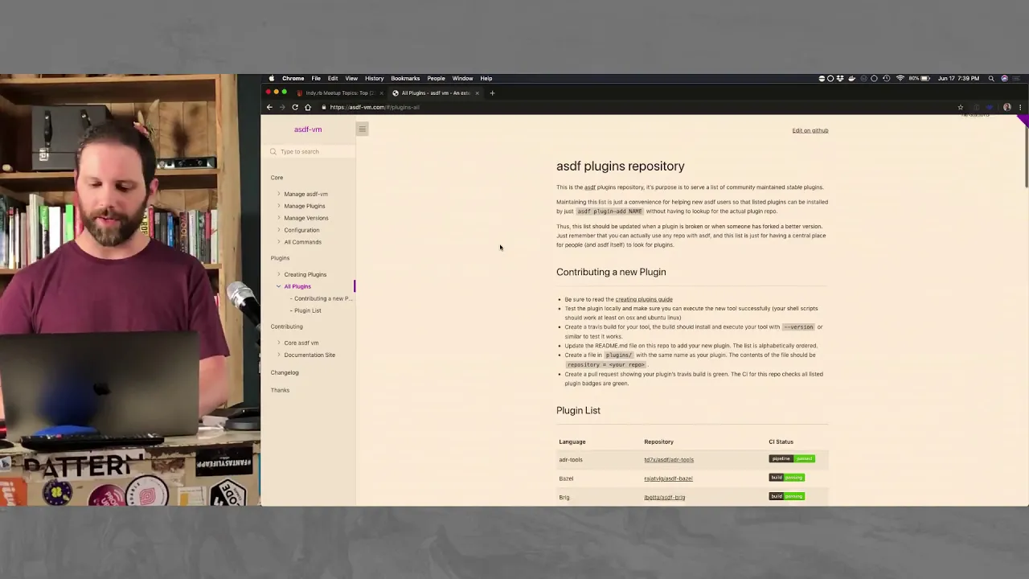Screen dimensions: 1029x579
Task: Expand the Manage asdf-vm section
Action: (x=279, y=194)
